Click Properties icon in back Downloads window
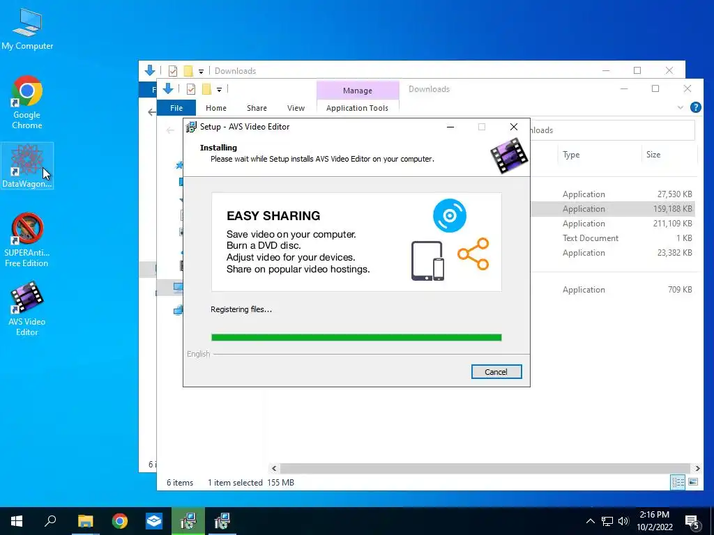 click(173, 71)
